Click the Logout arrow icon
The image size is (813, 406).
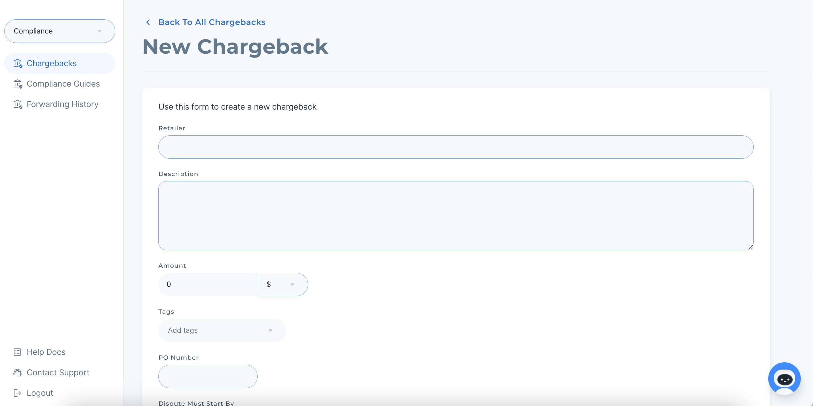17,393
